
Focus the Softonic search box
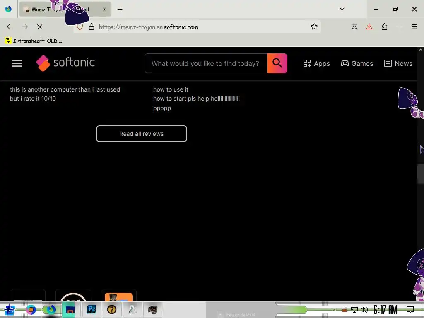click(206, 63)
